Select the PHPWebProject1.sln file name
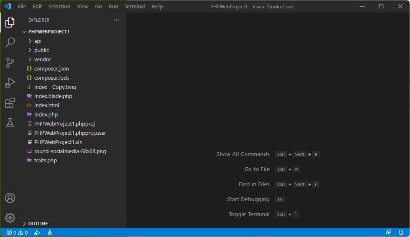This screenshot has height=237, width=410. 58,142
